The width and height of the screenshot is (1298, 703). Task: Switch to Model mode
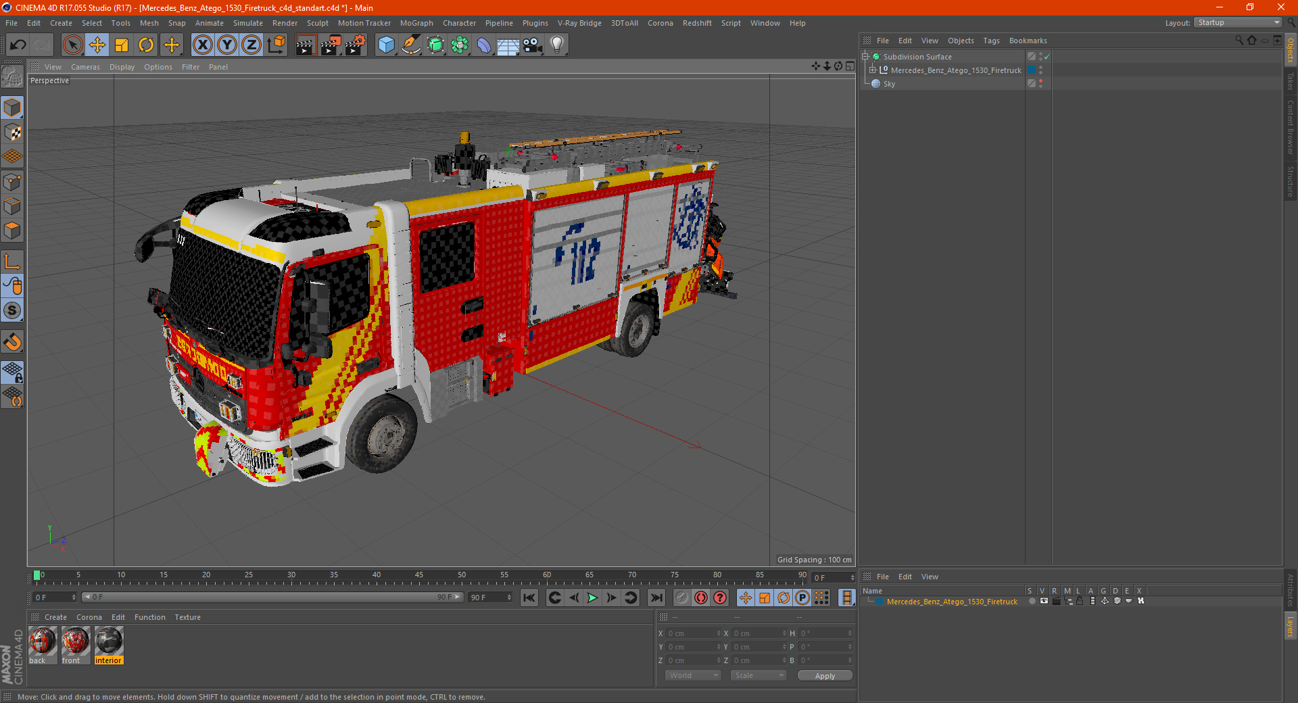[x=12, y=108]
